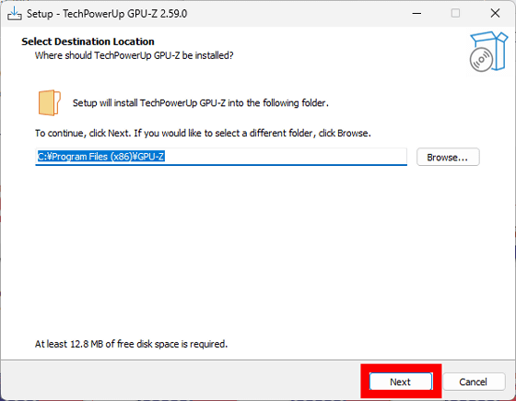This screenshot has height=401, width=516.
Task: Click the 'Setup will install TechPowerUp GPU-Z' message
Action: [201, 102]
